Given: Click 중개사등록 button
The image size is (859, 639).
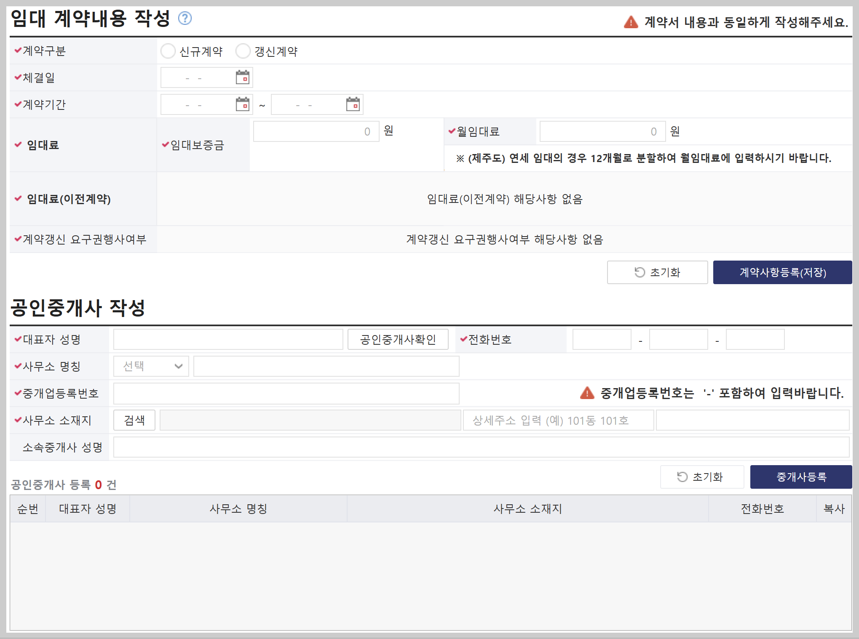Looking at the screenshot, I should pyautogui.click(x=801, y=477).
